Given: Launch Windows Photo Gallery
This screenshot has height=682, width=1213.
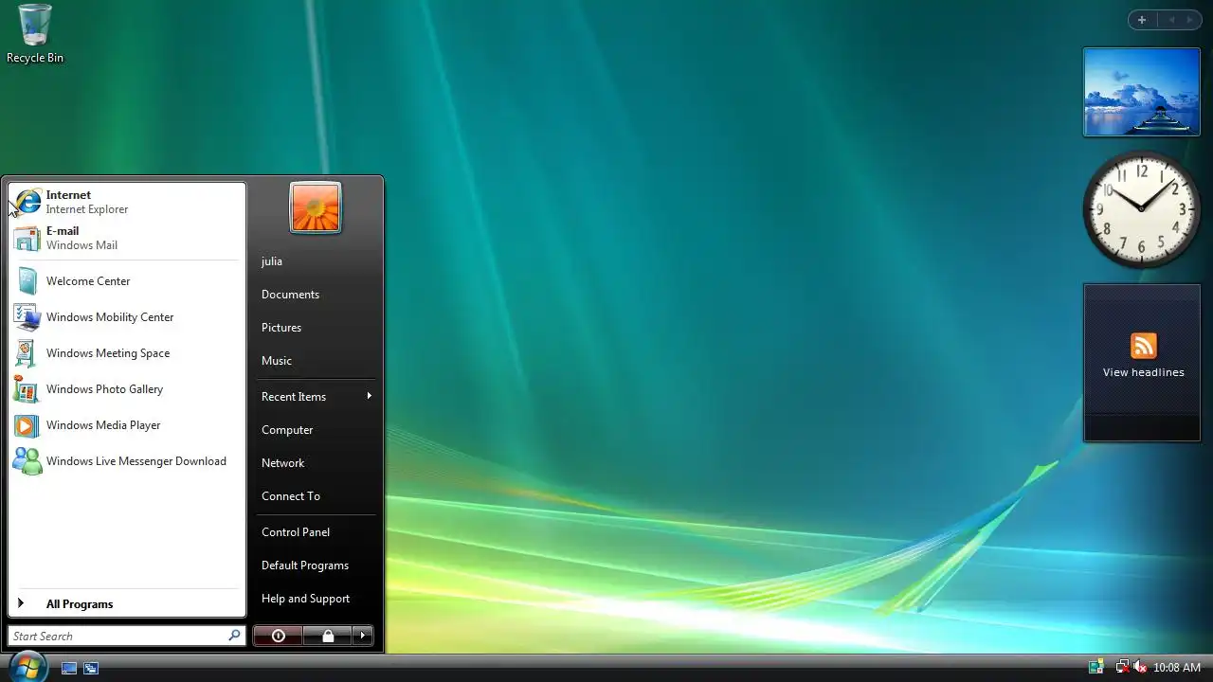Looking at the screenshot, I should click(127, 389).
